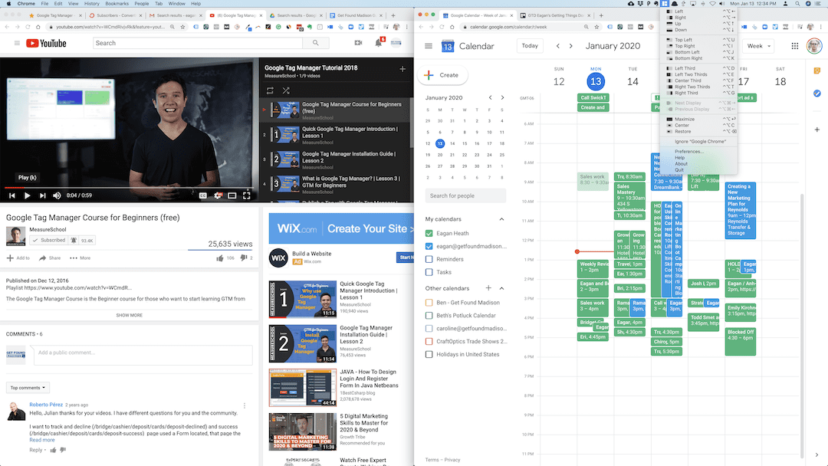Open Tasks in Calendar side panel
The image size is (828, 466).
click(x=817, y=94)
